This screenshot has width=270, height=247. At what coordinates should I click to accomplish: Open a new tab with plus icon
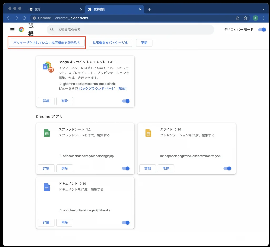point(150,9)
